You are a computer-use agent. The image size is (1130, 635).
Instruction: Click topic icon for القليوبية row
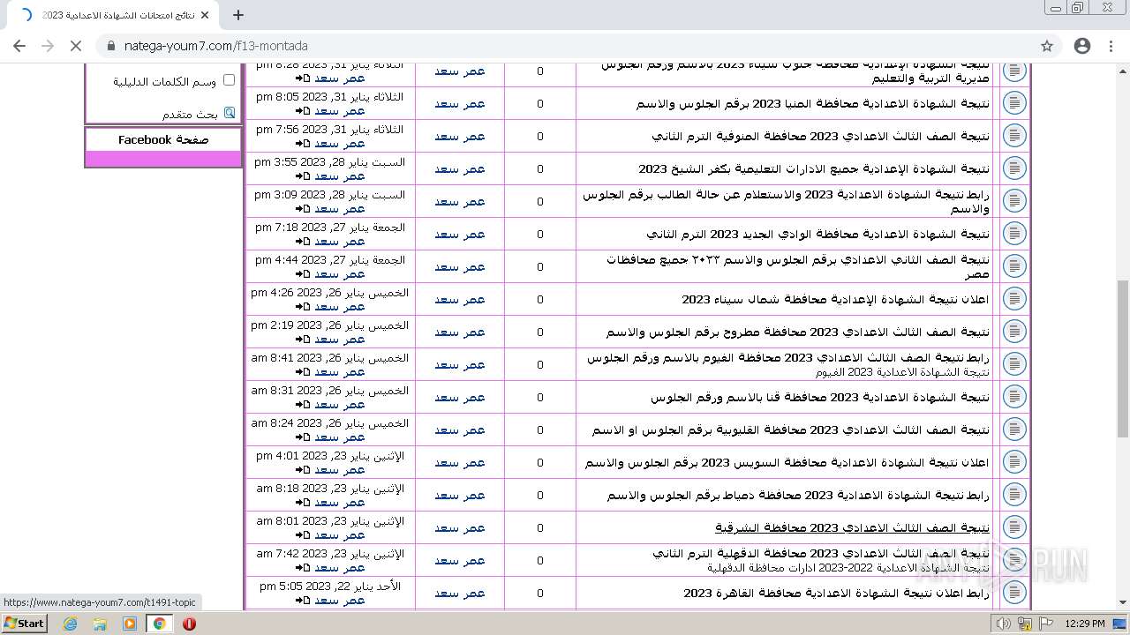click(1014, 430)
